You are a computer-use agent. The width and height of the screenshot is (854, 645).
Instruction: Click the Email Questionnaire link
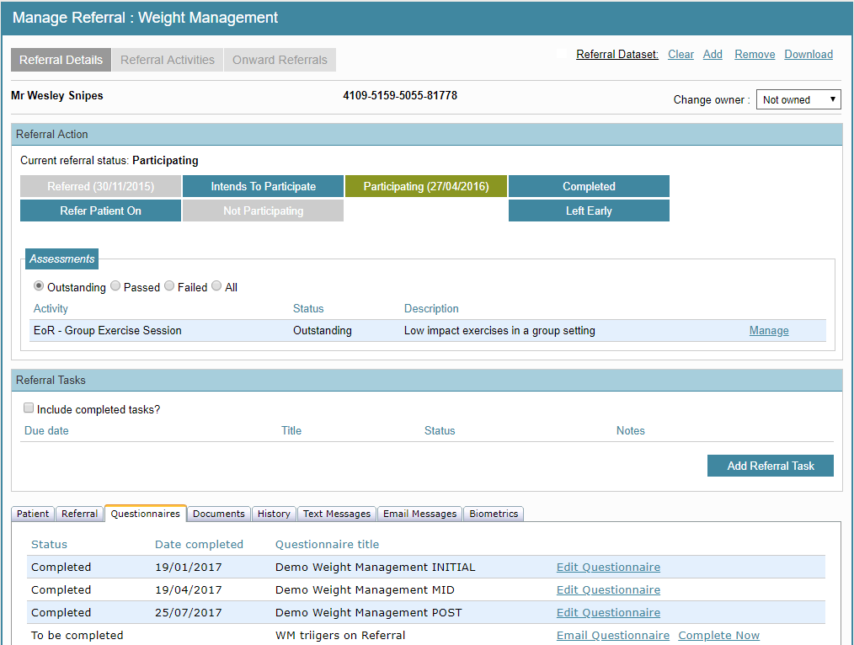(613, 635)
